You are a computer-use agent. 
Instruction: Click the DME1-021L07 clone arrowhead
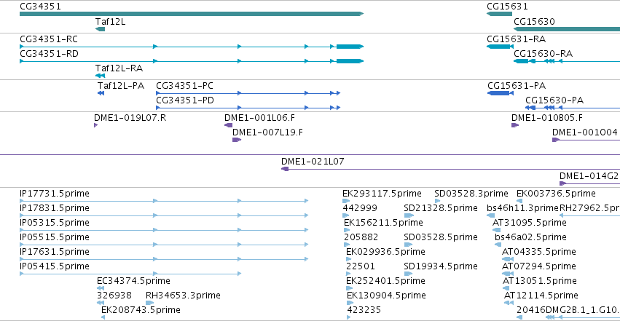[x=285, y=169]
